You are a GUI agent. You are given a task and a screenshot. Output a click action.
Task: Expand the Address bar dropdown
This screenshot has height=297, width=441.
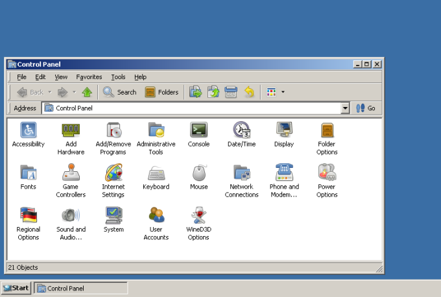tap(345, 108)
